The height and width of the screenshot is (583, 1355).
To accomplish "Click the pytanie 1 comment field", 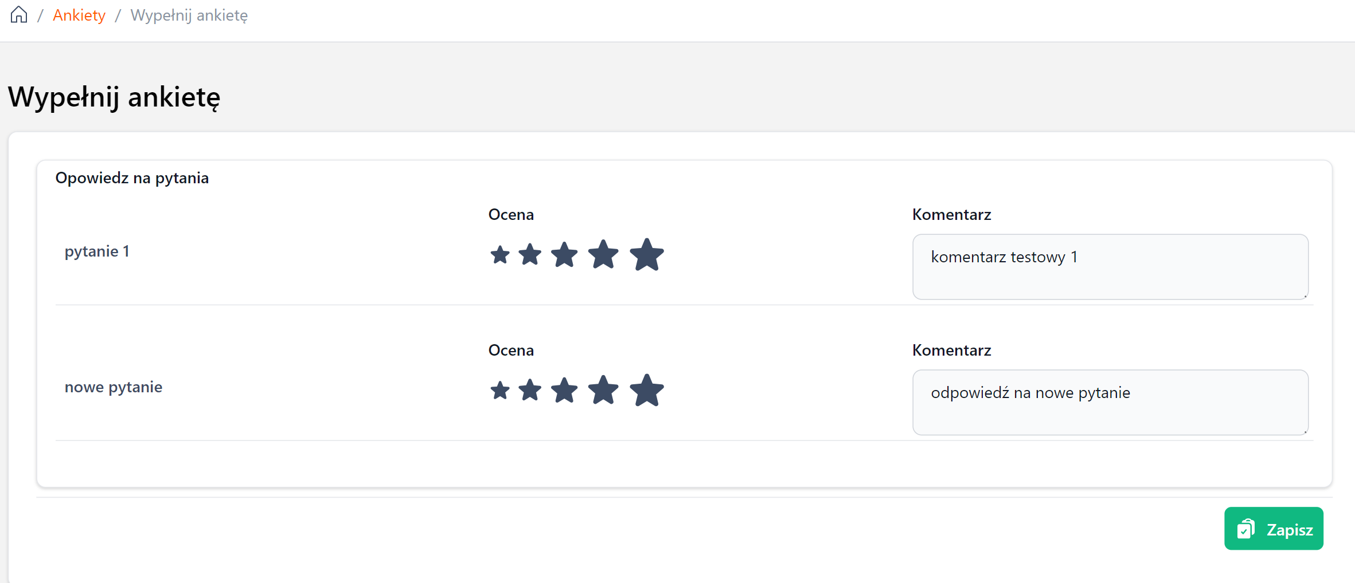I will 1110,266.
